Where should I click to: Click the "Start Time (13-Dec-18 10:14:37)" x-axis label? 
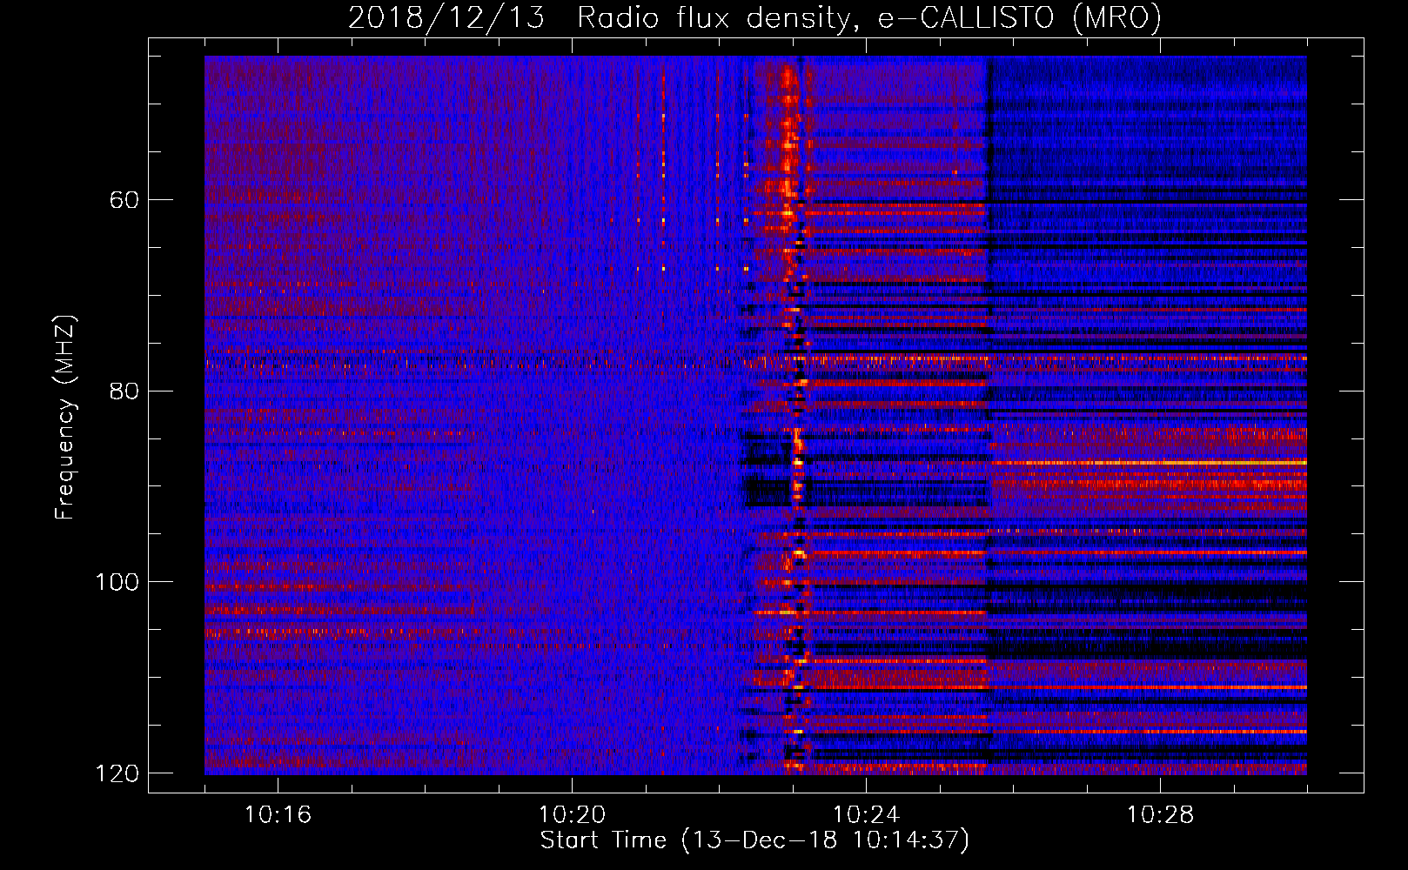(754, 840)
